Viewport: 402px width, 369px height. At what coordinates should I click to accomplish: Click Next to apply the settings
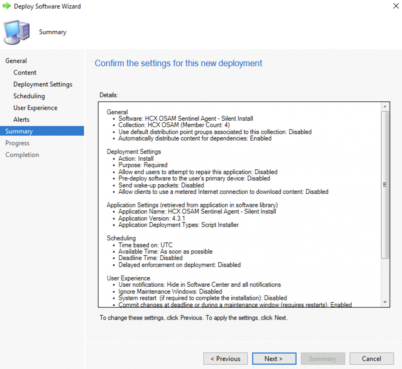pyautogui.click(x=274, y=358)
